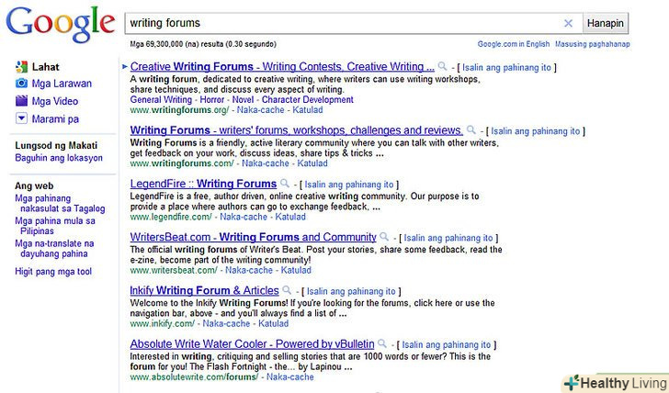Click the Mga Larawan images icon
Viewport: 669px width, 393px height.
pos(21,84)
